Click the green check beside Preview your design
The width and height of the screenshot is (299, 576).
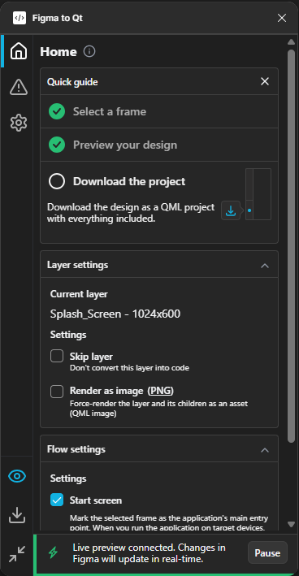tap(57, 145)
